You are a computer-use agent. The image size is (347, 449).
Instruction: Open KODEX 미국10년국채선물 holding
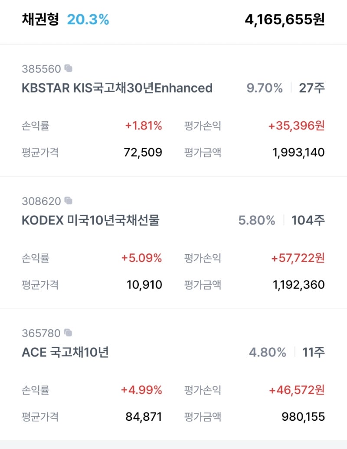91,220
